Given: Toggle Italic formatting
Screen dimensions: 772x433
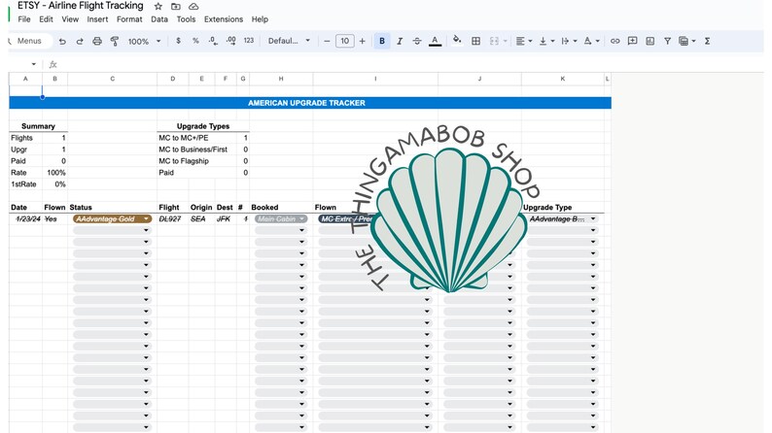Looking at the screenshot, I should pos(400,42).
